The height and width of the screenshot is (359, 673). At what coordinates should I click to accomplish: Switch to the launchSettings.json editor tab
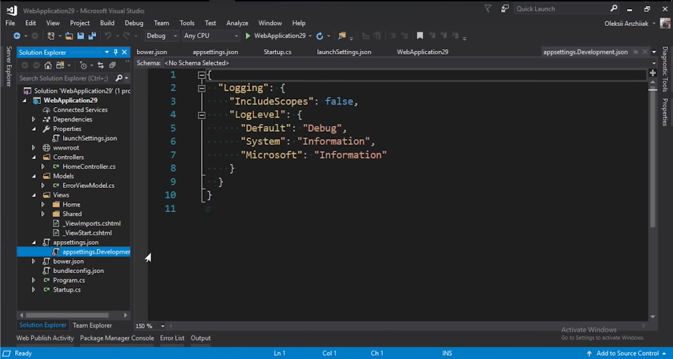click(344, 52)
